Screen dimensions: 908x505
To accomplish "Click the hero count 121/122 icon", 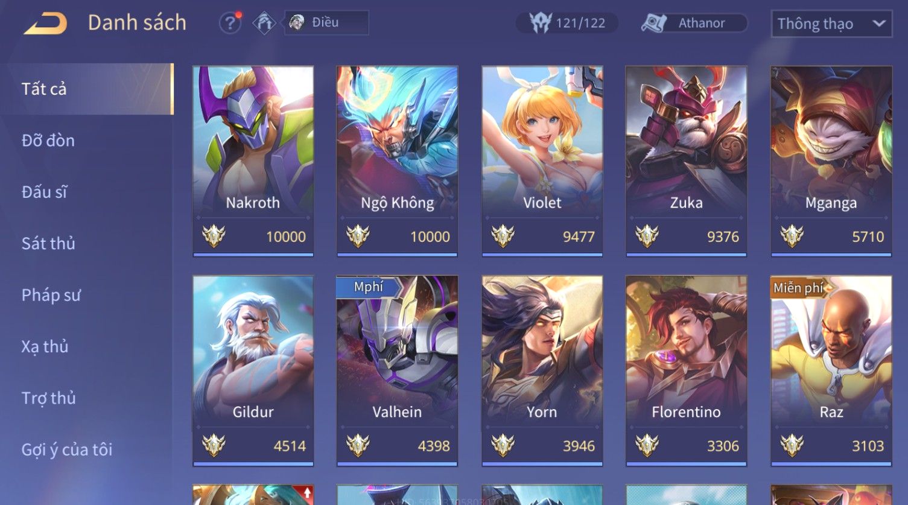I will point(541,23).
